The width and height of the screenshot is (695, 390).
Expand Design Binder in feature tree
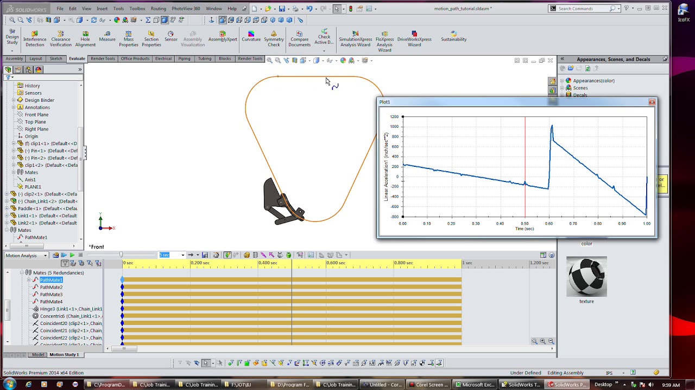point(14,100)
